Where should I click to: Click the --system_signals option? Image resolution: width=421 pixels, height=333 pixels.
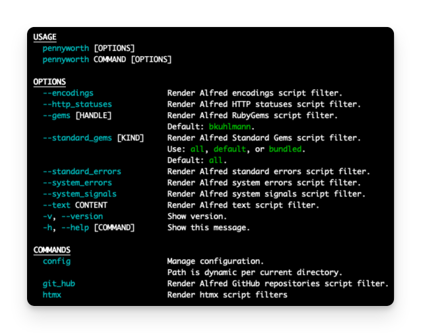click(80, 194)
